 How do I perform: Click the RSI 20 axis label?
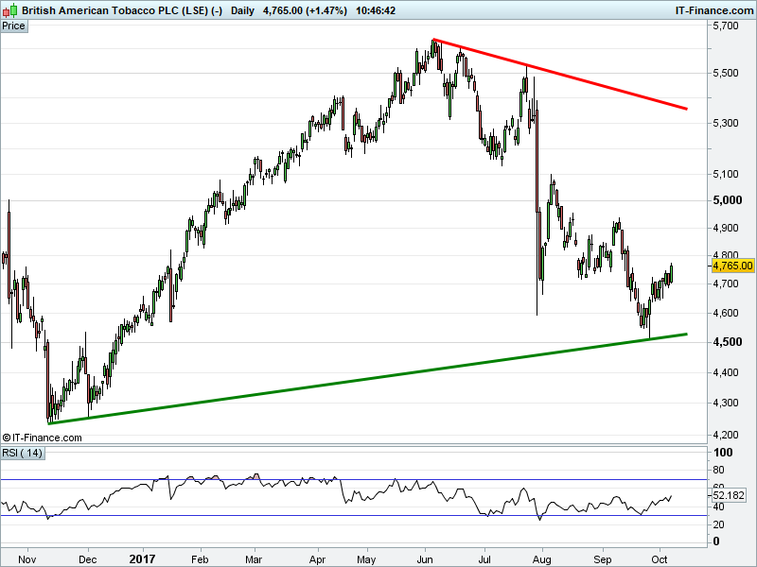pyautogui.click(x=718, y=524)
